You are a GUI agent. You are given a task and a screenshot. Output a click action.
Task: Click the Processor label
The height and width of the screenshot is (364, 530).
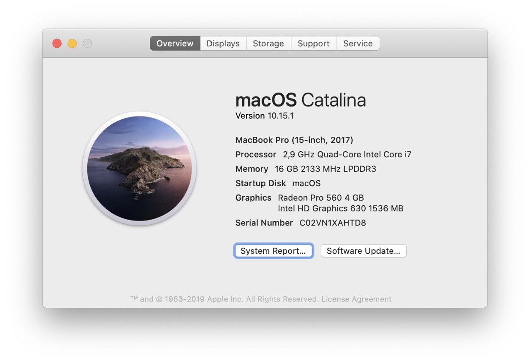click(256, 154)
